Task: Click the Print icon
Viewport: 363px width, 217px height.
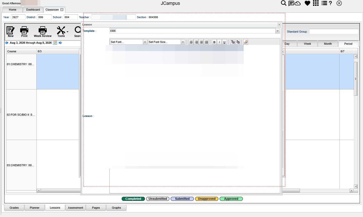Action: [x=24, y=30]
